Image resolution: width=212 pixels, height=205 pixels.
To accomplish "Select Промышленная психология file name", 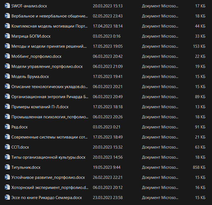I will [x=50, y=117].
